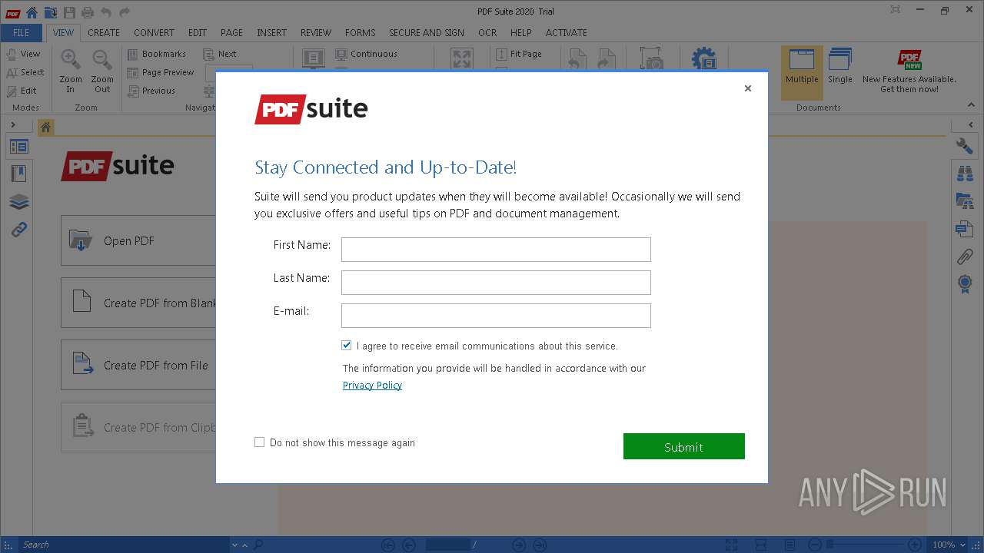Open the Privacy Policy link
Viewport: 984px width, 553px height.
click(372, 386)
